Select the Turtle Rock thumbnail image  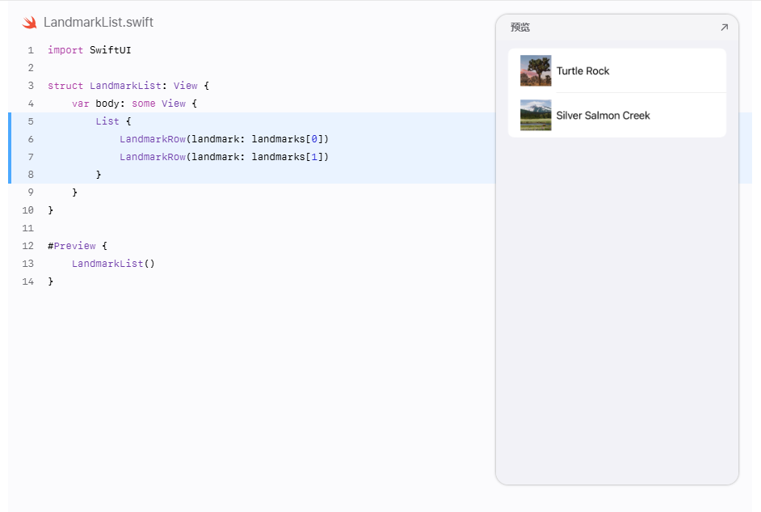(536, 70)
